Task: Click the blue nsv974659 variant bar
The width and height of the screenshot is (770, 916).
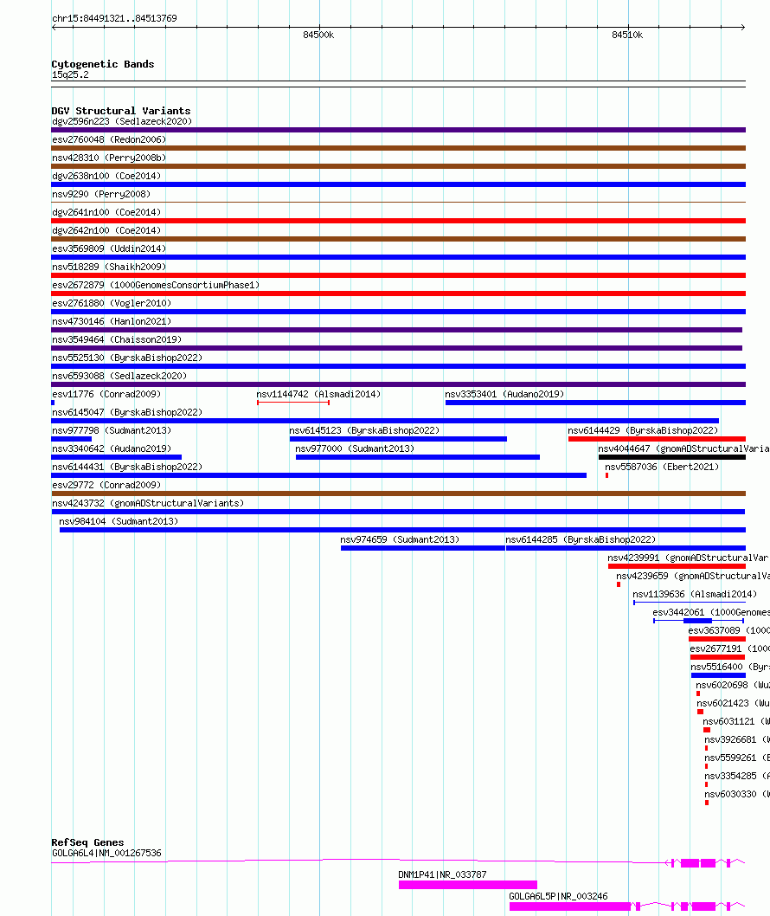Action: (423, 547)
